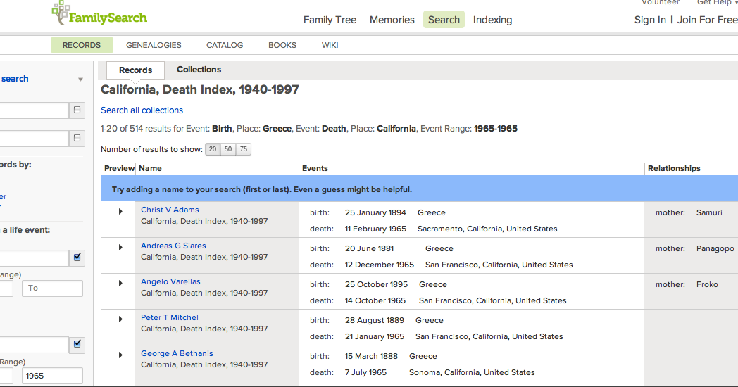738x387 pixels.
Task: Switch to the BOOKS tab
Action: tap(282, 45)
